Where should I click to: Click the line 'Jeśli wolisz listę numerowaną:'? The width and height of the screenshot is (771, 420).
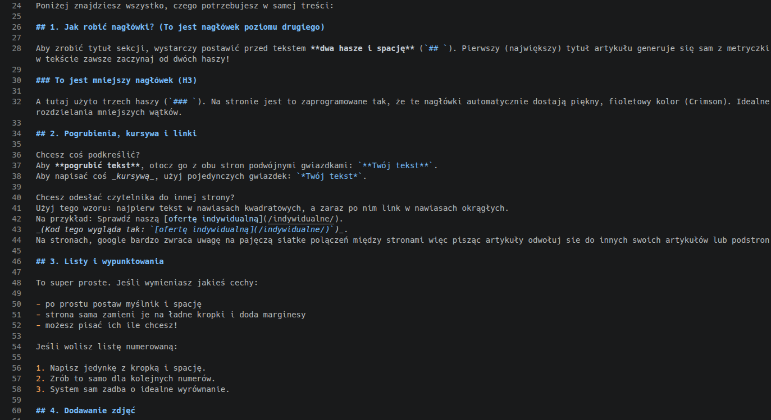[107, 347]
